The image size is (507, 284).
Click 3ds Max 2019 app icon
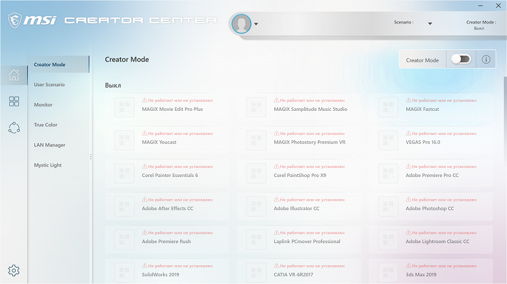(x=388, y=272)
